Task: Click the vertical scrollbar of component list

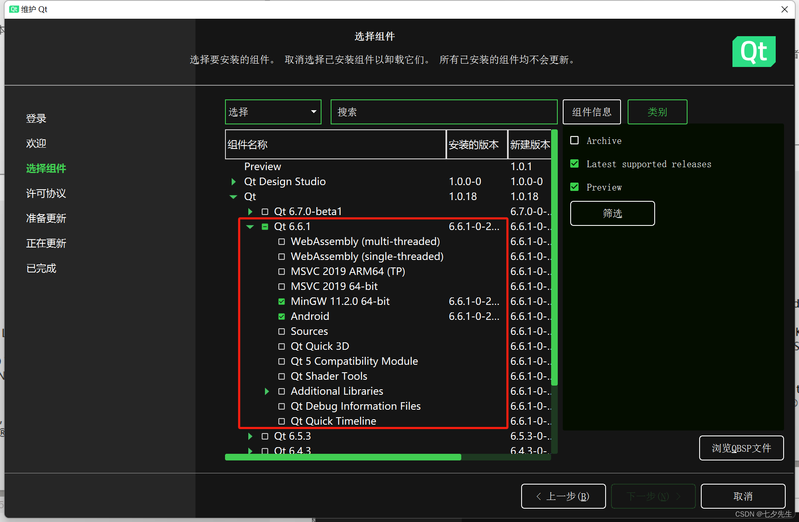Action: pyautogui.click(x=554, y=258)
